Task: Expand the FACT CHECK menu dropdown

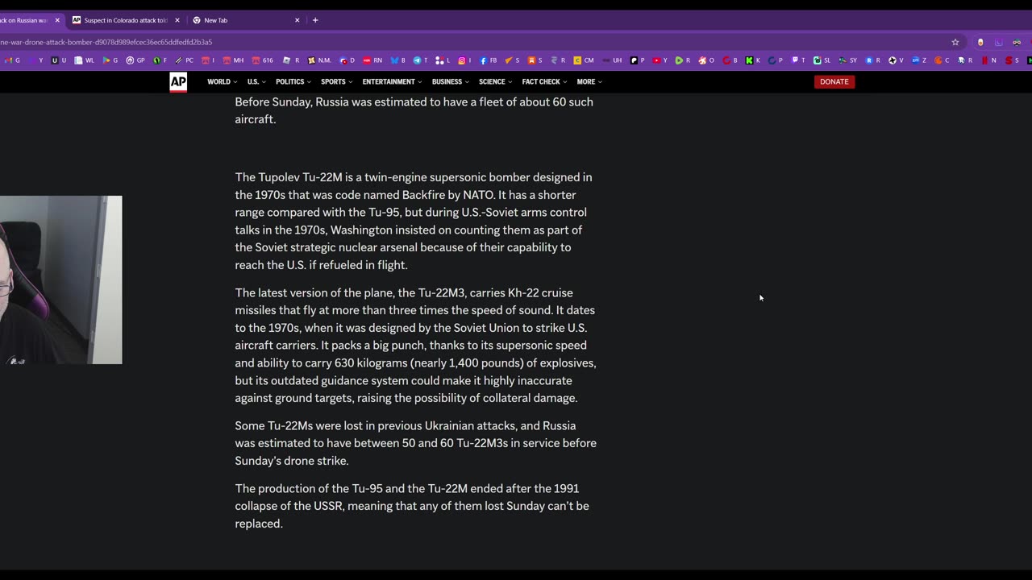Action: coord(544,81)
